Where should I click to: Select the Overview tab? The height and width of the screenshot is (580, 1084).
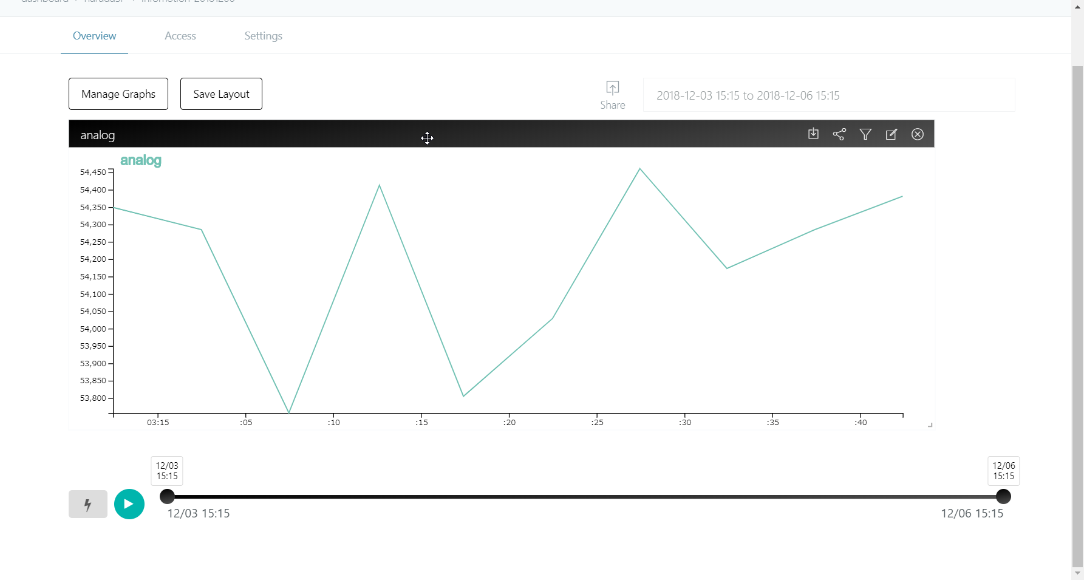point(94,36)
